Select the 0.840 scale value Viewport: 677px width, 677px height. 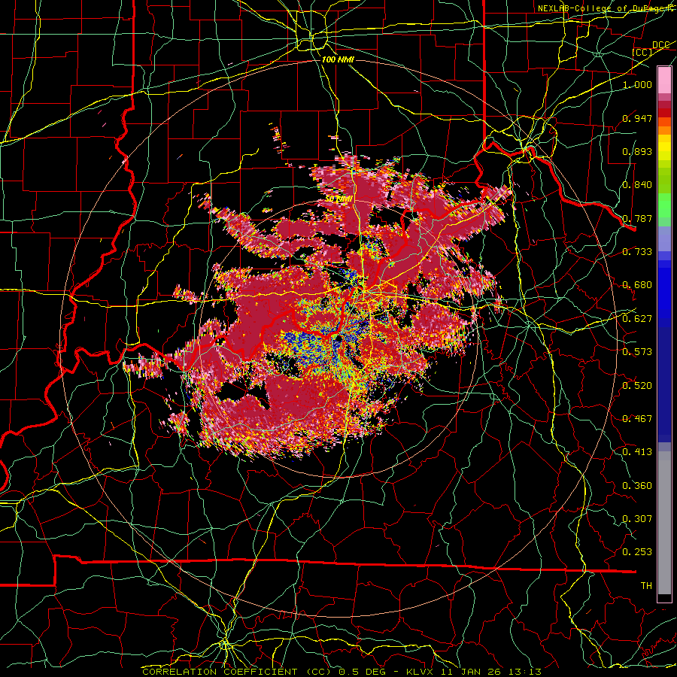[x=637, y=185]
